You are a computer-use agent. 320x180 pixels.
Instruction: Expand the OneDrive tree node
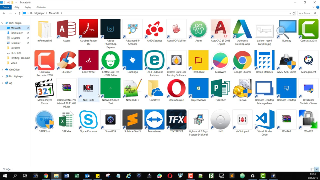[2, 70]
